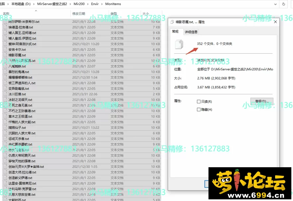Click date cell 2021/12/30 1:35
The height and width of the screenshot is (201, 293).
click(x=85, y=167)
